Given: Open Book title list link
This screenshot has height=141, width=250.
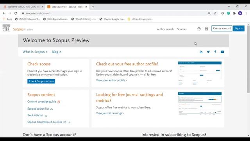Looking at the screenshot, I should tap(35, 116).
